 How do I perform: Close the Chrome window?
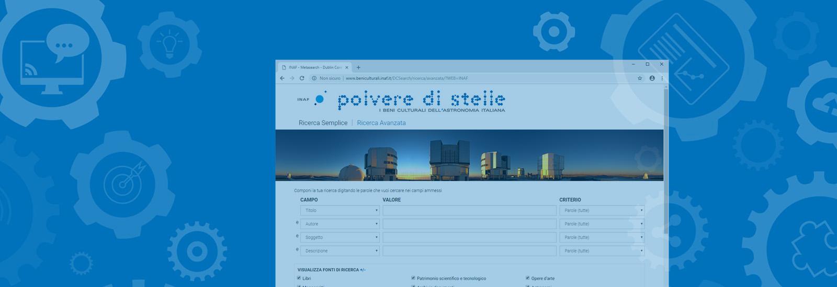tap(661, 64)
